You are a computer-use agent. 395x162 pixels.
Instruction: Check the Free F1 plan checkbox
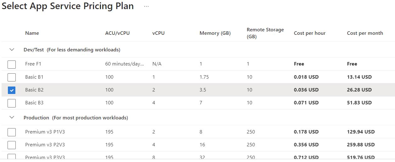coord(12,64)
